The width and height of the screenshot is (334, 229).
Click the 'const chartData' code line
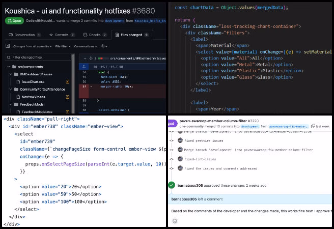(x=231, y=8)
